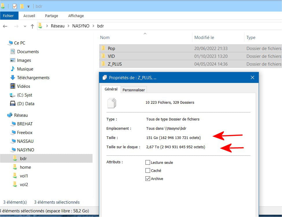Click the Téléchargements arrow icon
This screenshot has width=282, height=217.
[13, 77]
